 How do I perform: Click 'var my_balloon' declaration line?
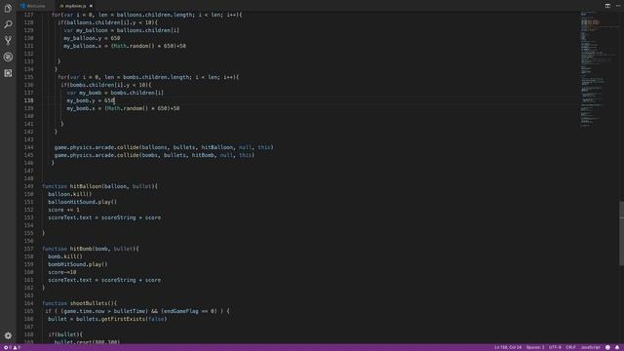point(121,30)
